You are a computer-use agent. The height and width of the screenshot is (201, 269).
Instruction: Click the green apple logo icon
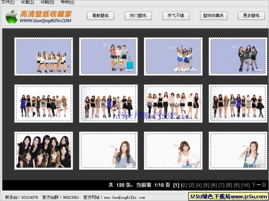coord(12,17)
